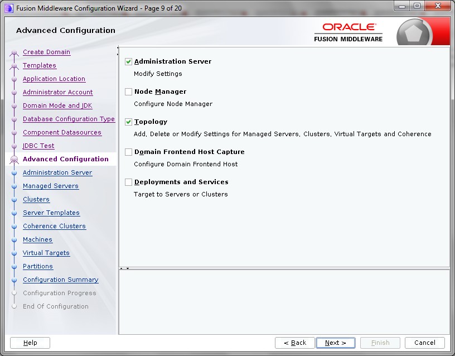Open the Virtual Targets step

click(46, 253)
